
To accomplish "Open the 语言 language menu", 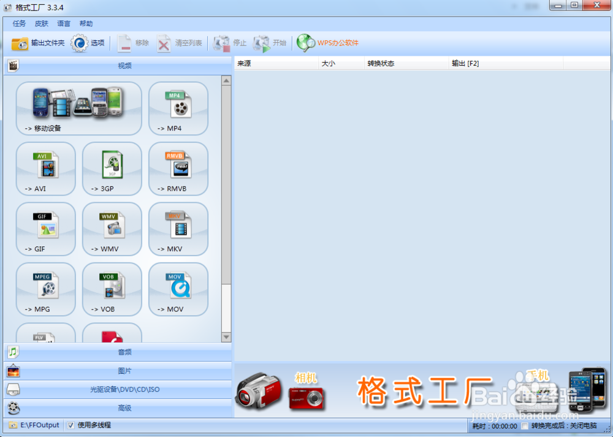I will (x=64, y=24).
